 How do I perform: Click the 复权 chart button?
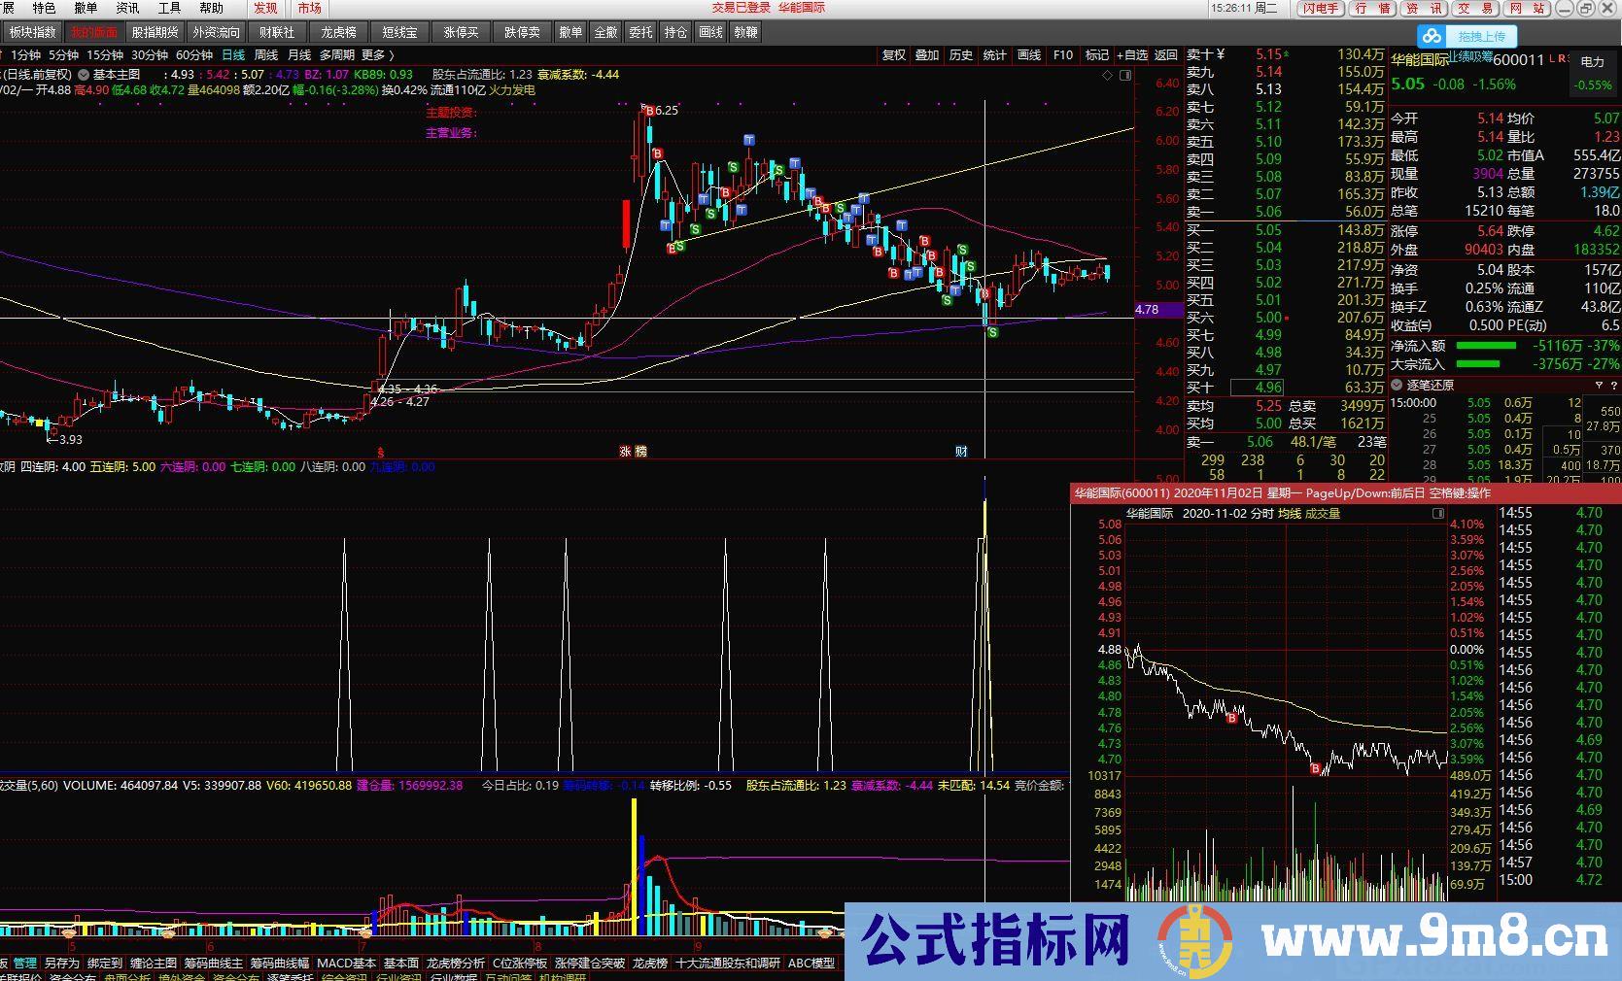[x=894, y=55]
